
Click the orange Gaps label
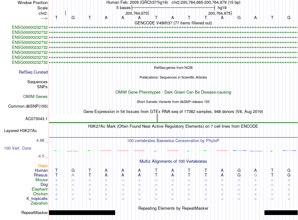43,166
